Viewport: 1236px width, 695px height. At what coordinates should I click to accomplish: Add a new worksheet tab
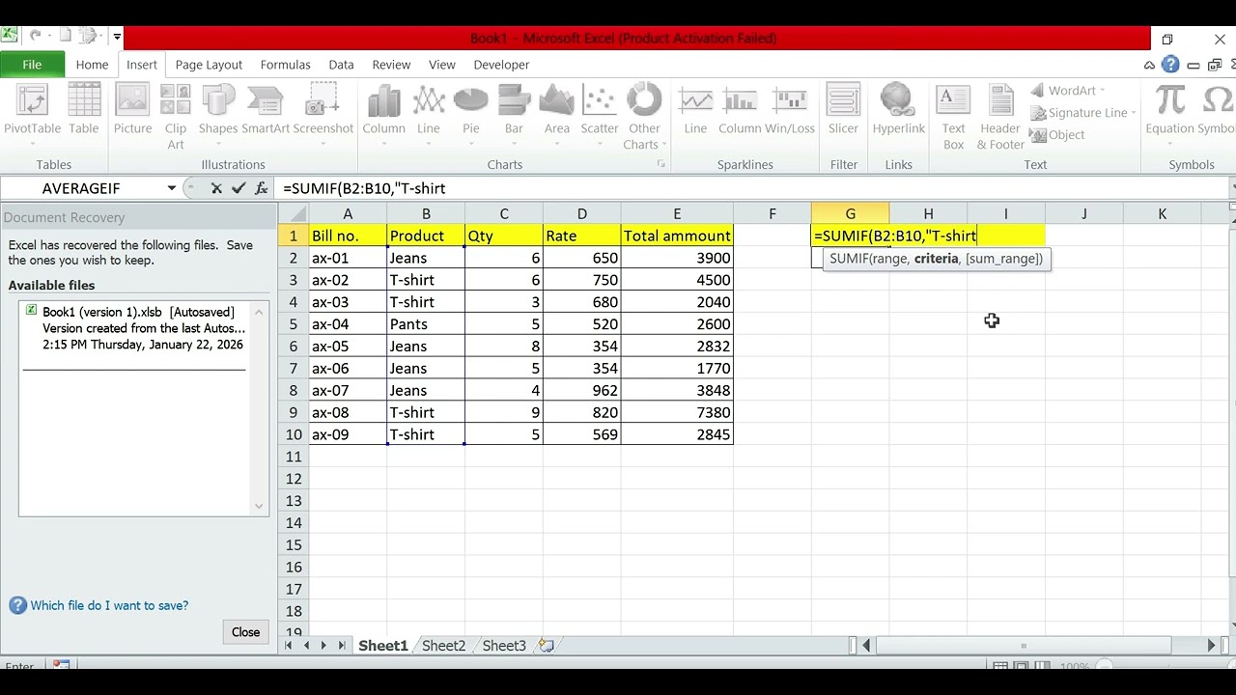pos(547,646)
